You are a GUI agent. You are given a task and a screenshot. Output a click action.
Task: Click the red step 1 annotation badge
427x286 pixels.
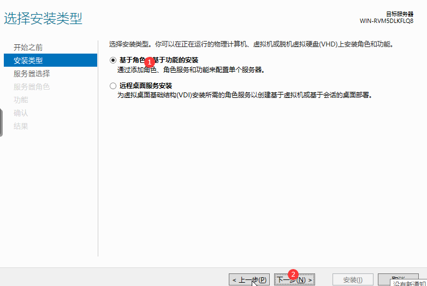(151, 62)
